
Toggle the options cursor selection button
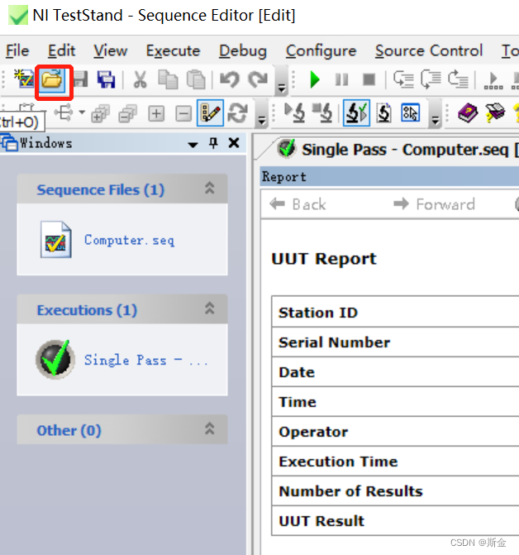coord(410,113)
